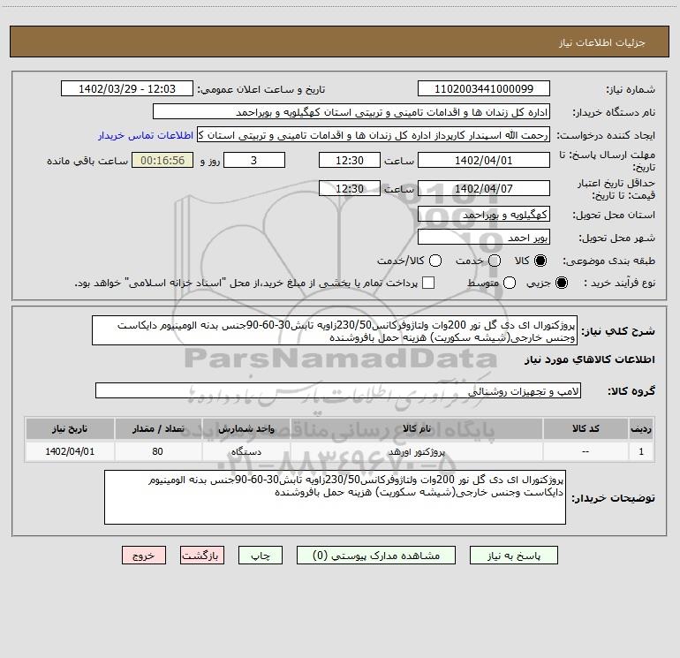Click the goods group field لامپ و تجهیزات روشنائی
This screenshot has height=658, width=680.
(x=338, y=390)
